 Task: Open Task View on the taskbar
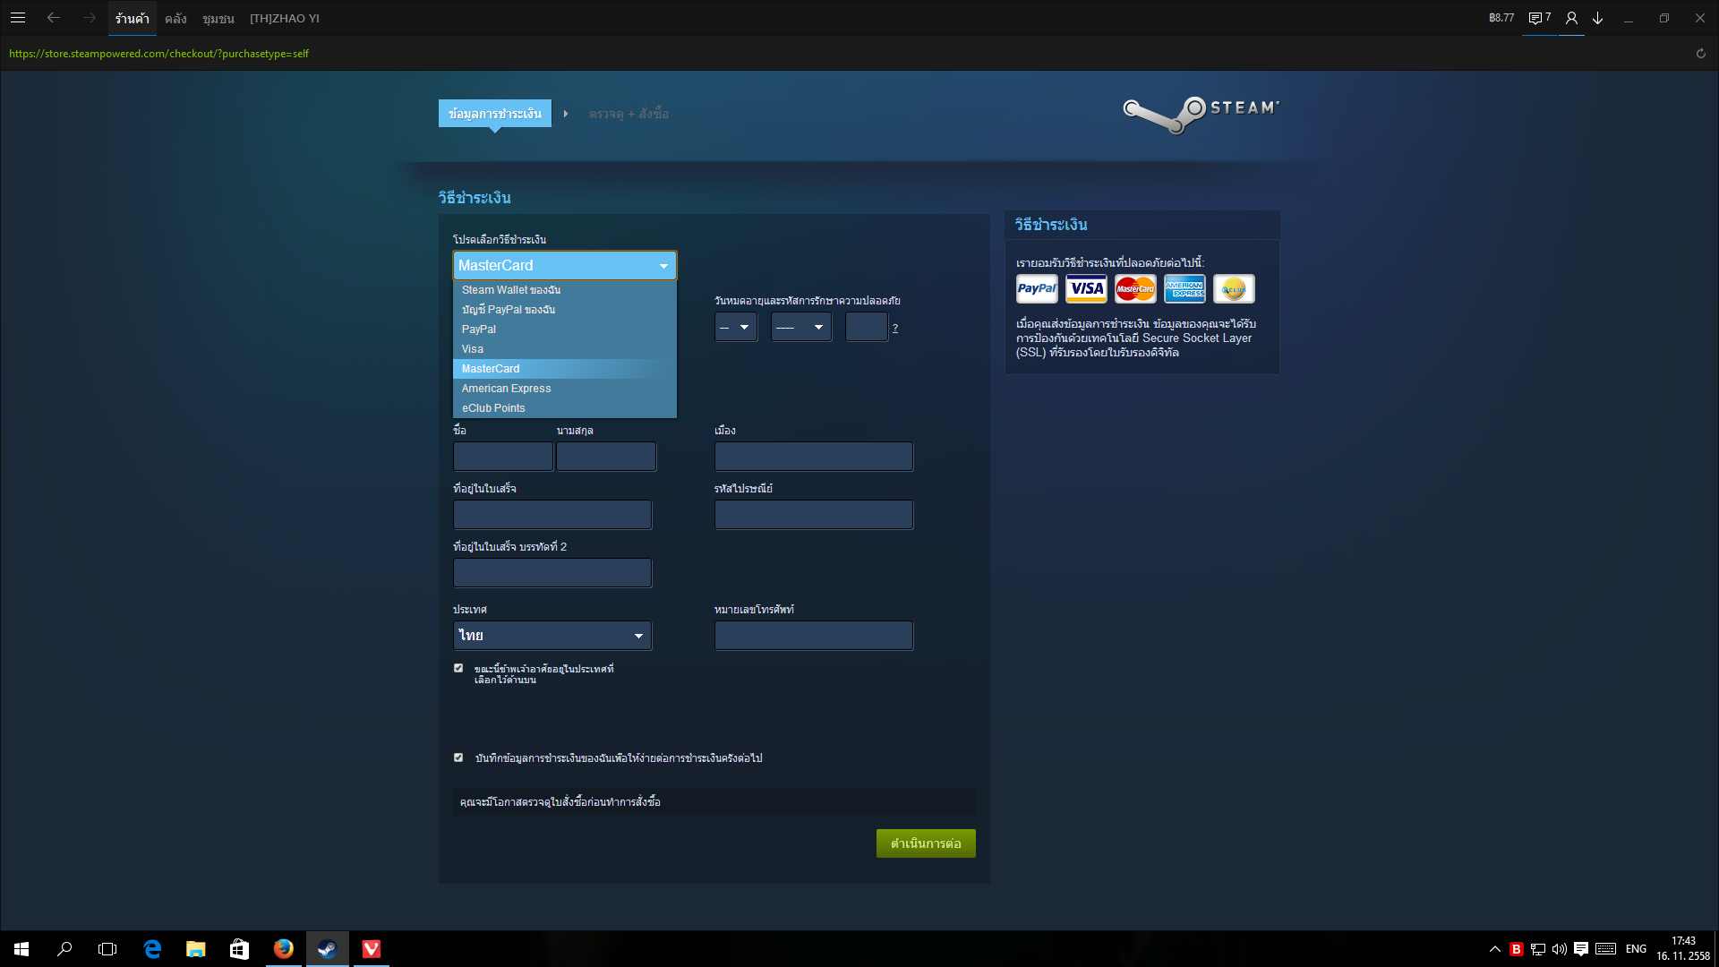107,949
